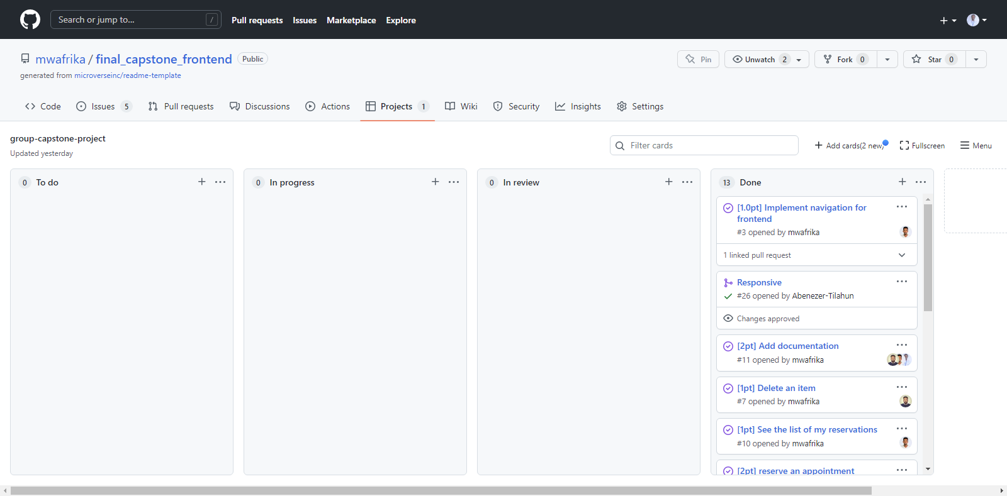Open the mwafrika owner profile link
Screen dimensions: 1007x496
[x=60, y=59]
